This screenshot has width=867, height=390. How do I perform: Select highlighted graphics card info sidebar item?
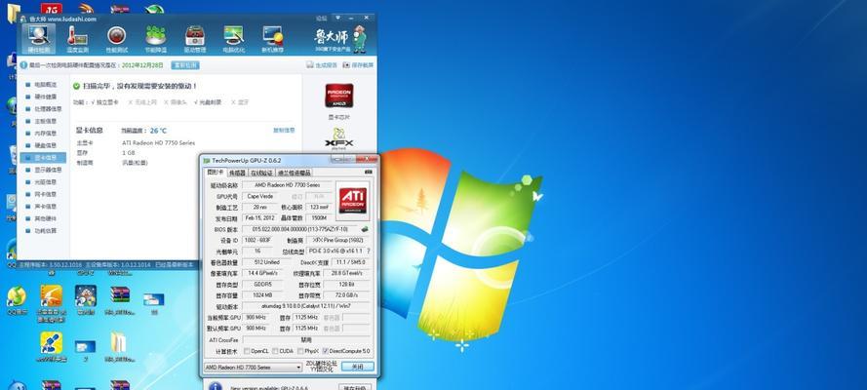tap(43, 157)
